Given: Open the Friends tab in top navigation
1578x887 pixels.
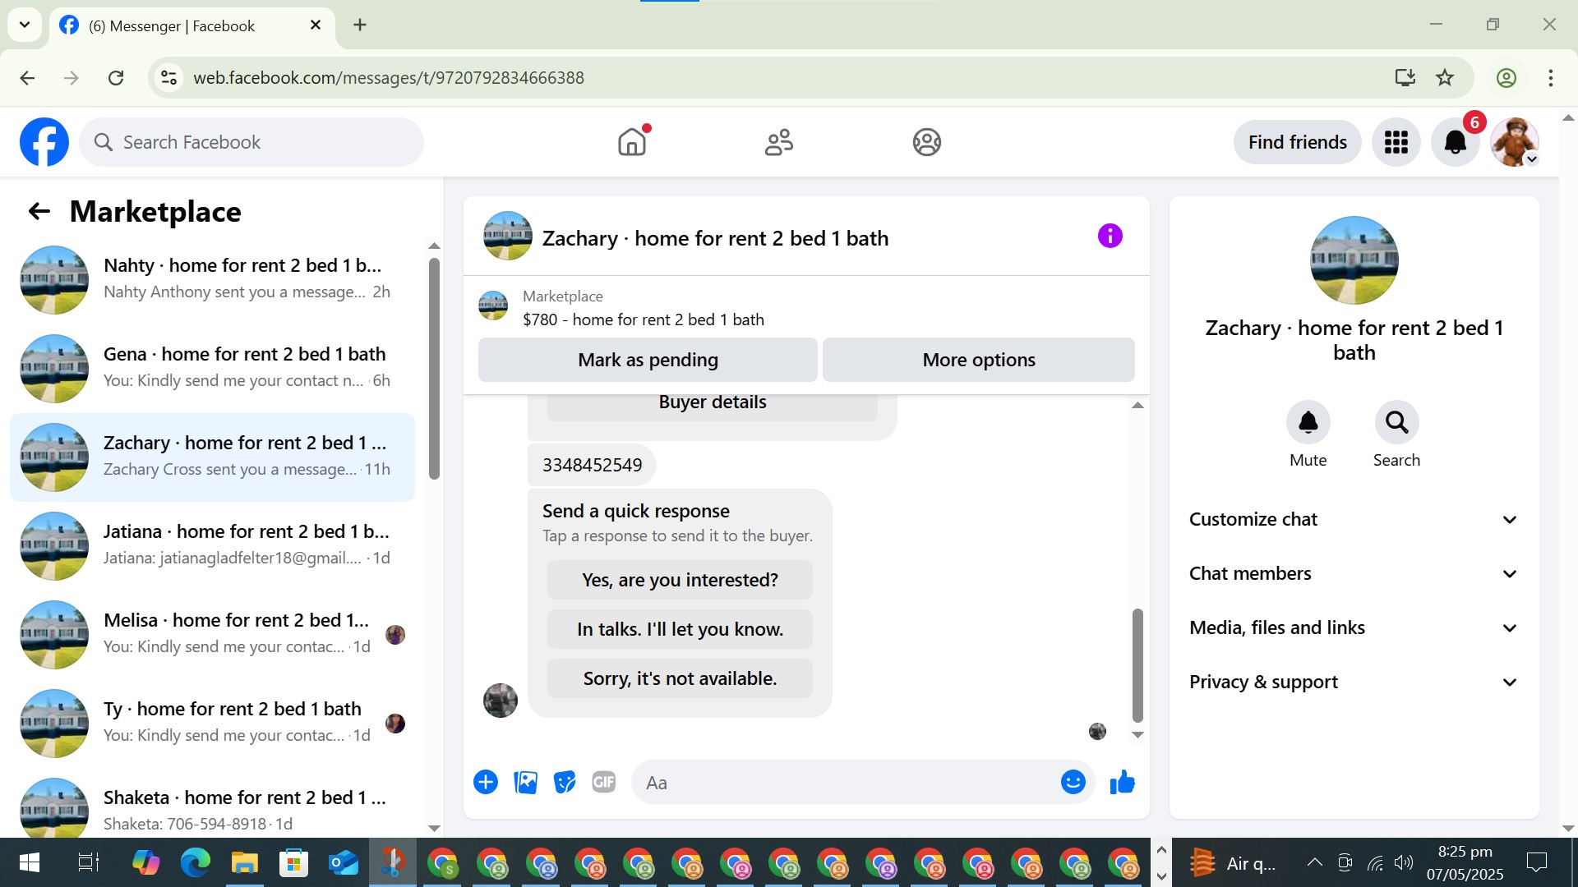Looking at the screenshot, I should pos(778,142).
